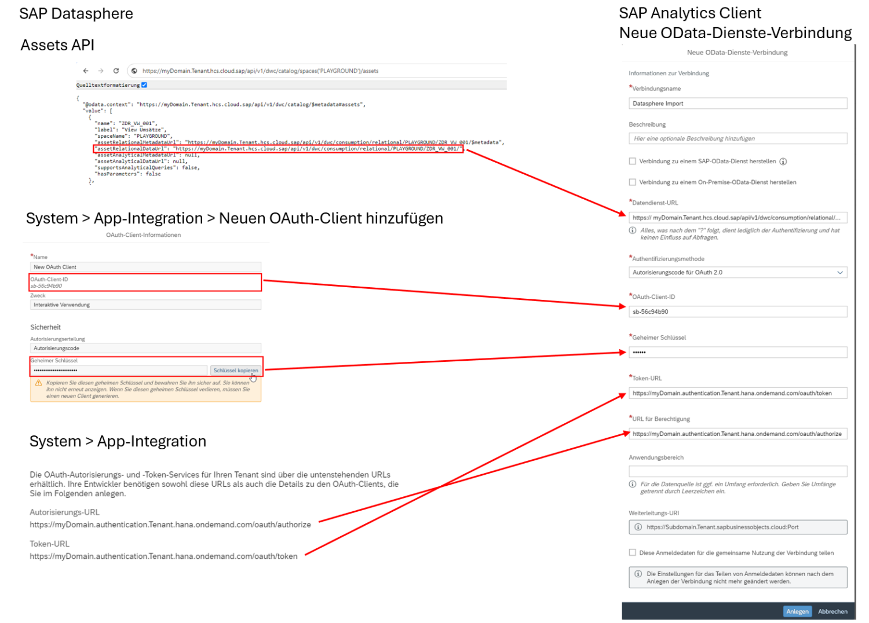Image resolution: width=869 pixels, height=623 pixels.
Task: Click the Token-URL input field
Action: (x=738, y=393)
